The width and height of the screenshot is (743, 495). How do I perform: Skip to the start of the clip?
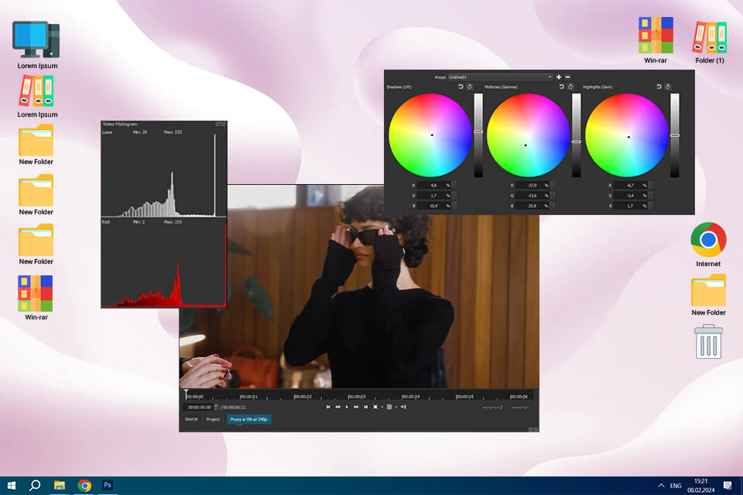[x=328, y=407]
